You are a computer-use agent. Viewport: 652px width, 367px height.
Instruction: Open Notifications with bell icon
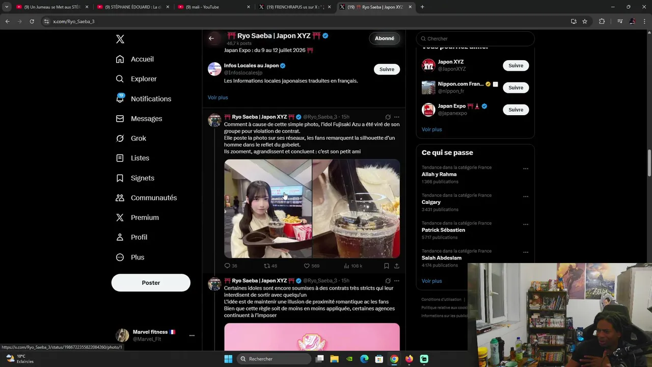(x=143, y=99)
